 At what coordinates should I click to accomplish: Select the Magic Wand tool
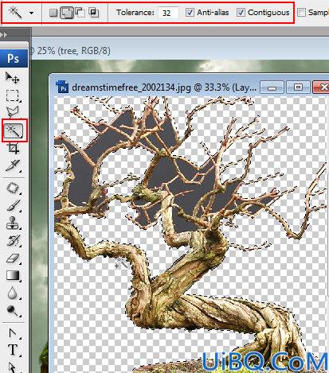[x=14, y=130]
